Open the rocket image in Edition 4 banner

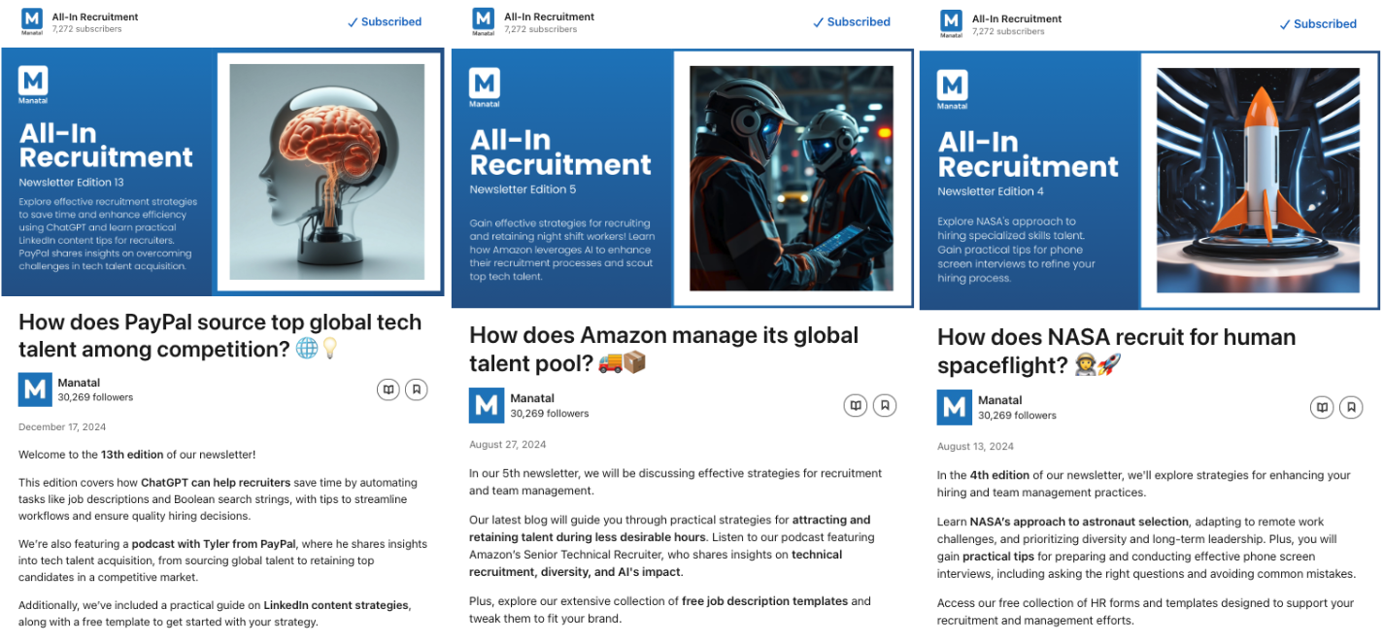[x=1257, y=180]
